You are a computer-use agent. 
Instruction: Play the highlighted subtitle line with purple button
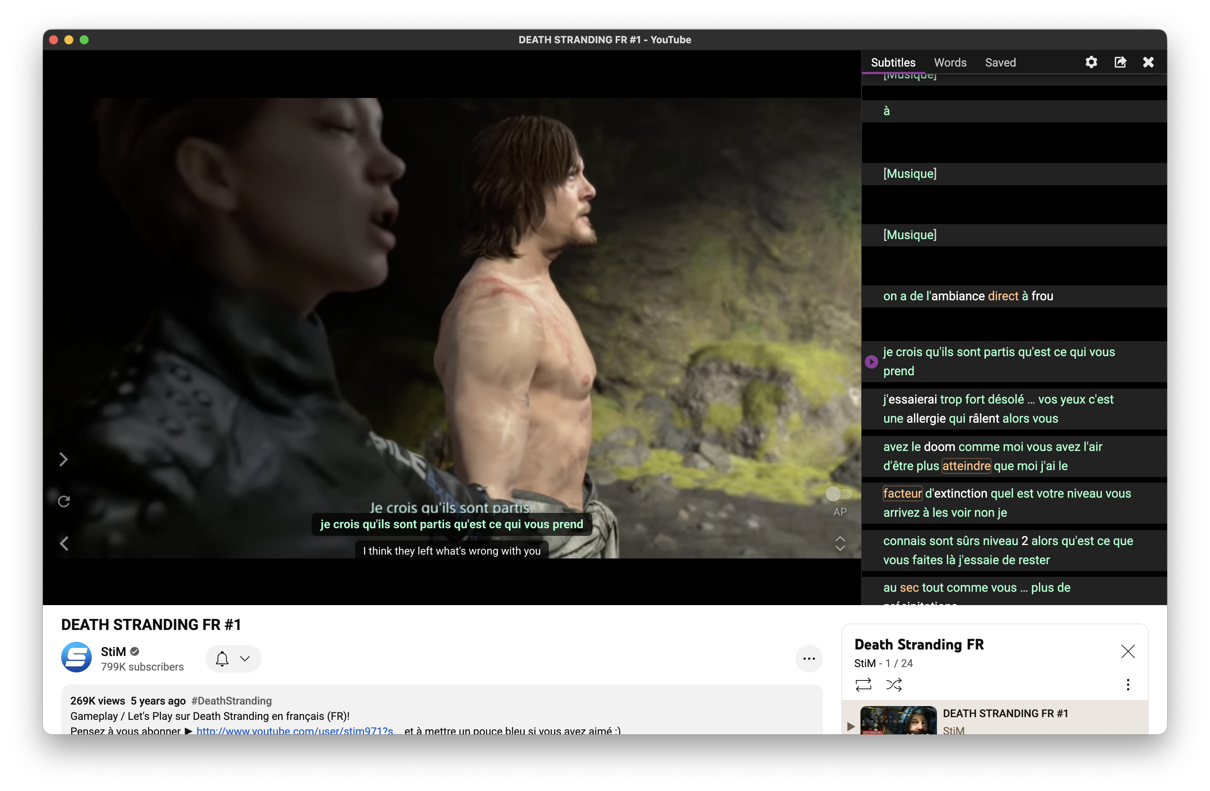tap(872, 361)
